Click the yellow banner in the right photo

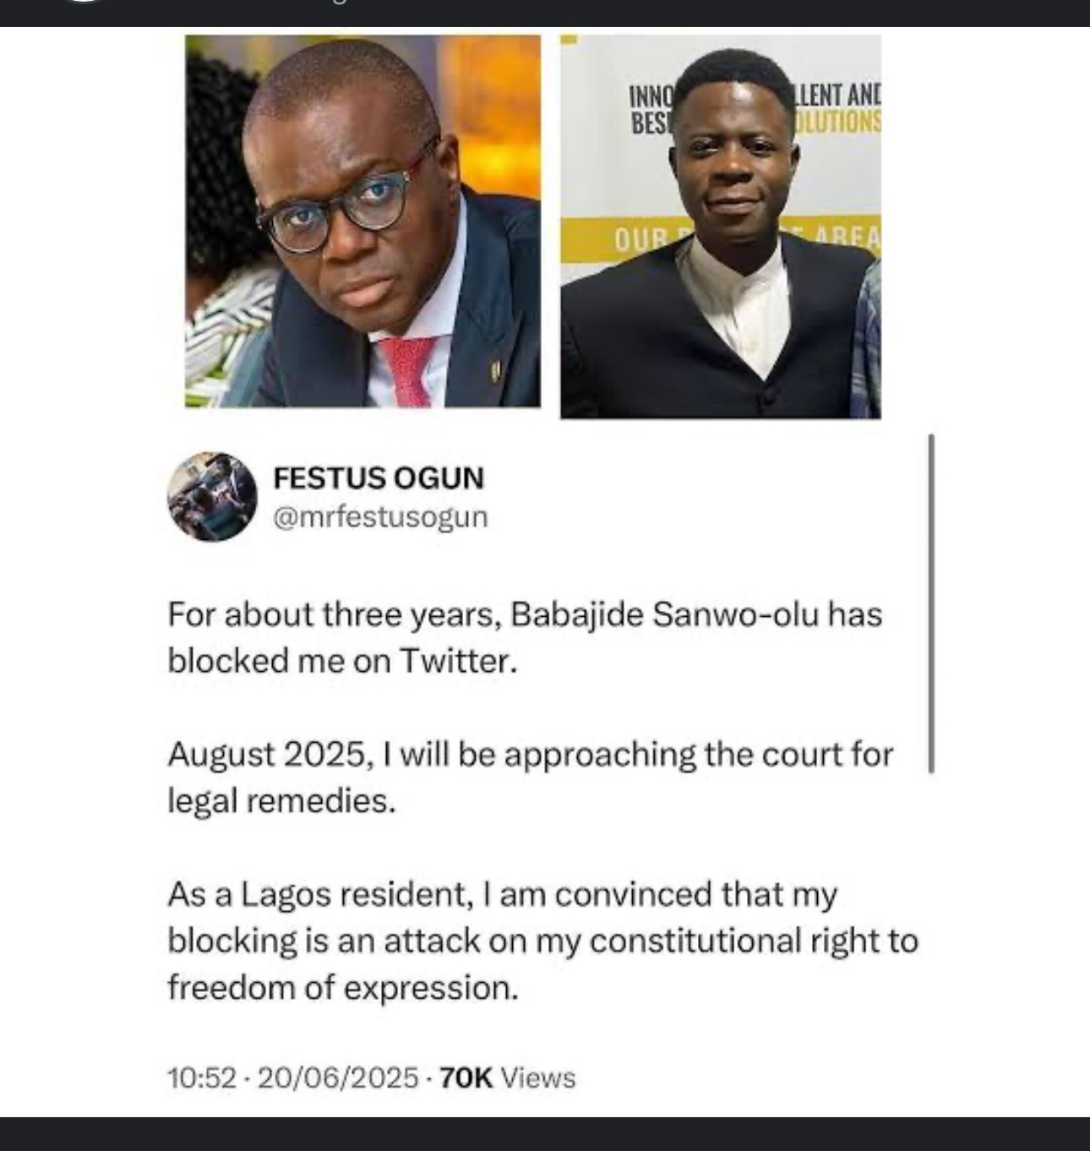[x=721, y=238]
